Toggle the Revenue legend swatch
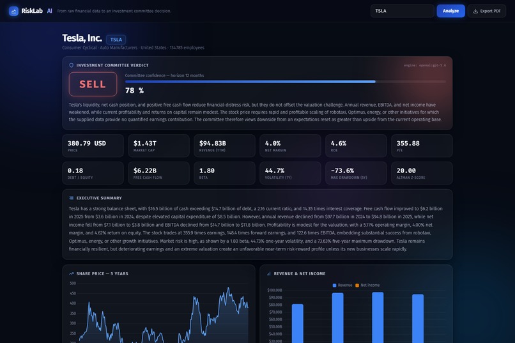This screenshot has height=343, width=515. tap(334, 286)
